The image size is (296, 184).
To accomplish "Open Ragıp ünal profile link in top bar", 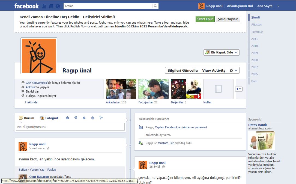I will point(214,6).
